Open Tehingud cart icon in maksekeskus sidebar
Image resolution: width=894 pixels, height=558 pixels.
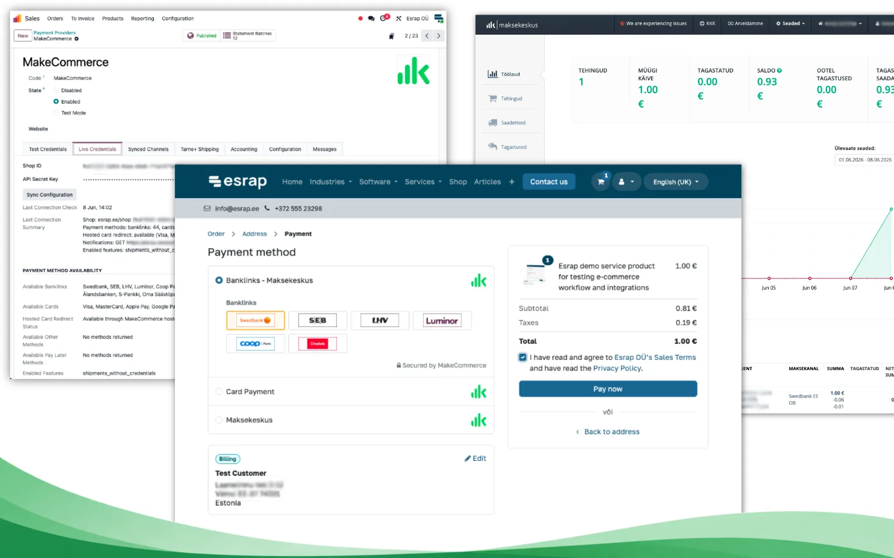pyautogui.click(x=492, y=99)
